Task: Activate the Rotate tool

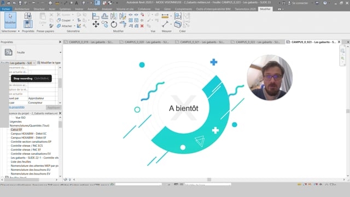Action: coord(114,24)
